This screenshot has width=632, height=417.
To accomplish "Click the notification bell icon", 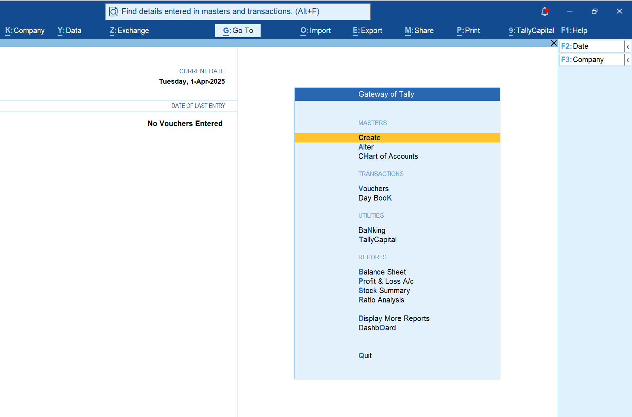I will (x=545, y=12).
